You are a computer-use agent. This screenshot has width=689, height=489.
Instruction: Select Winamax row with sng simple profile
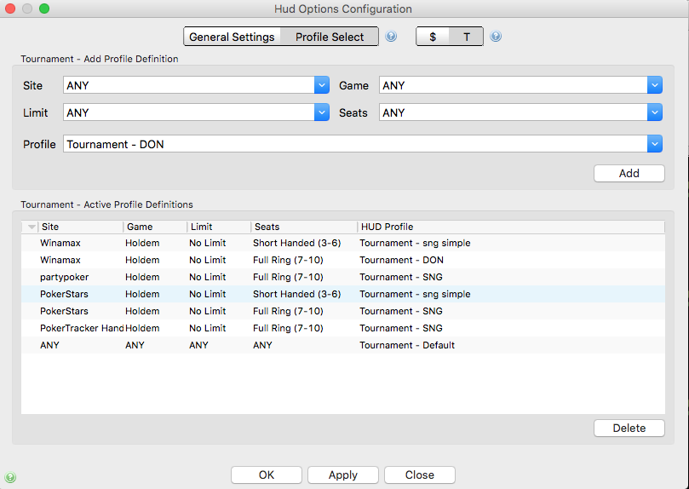coord(342,243)
